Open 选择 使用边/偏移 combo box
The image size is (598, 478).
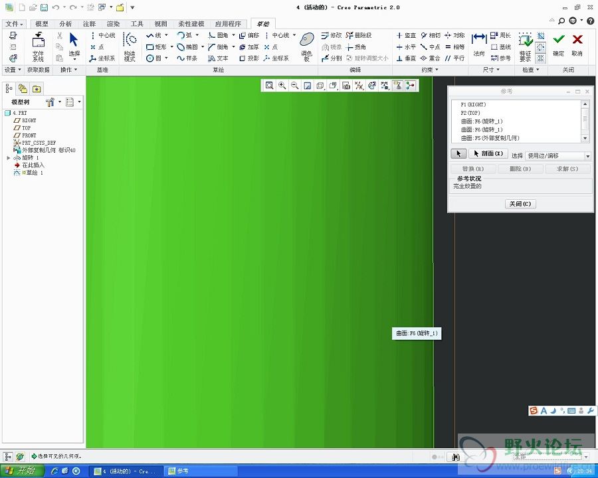point(558,156)
